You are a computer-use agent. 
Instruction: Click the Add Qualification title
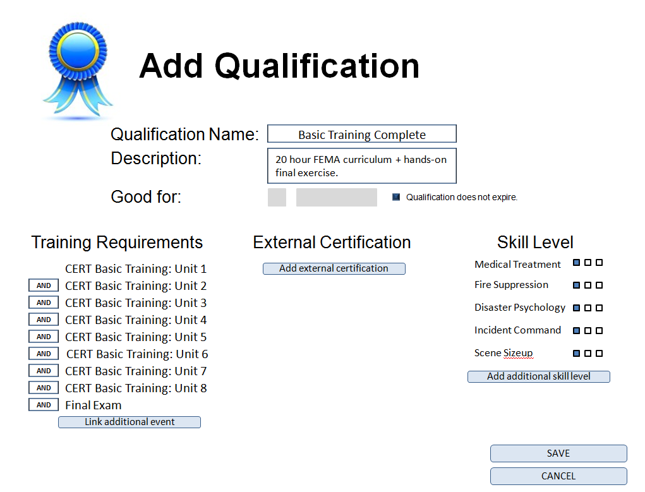pos(279,66)
